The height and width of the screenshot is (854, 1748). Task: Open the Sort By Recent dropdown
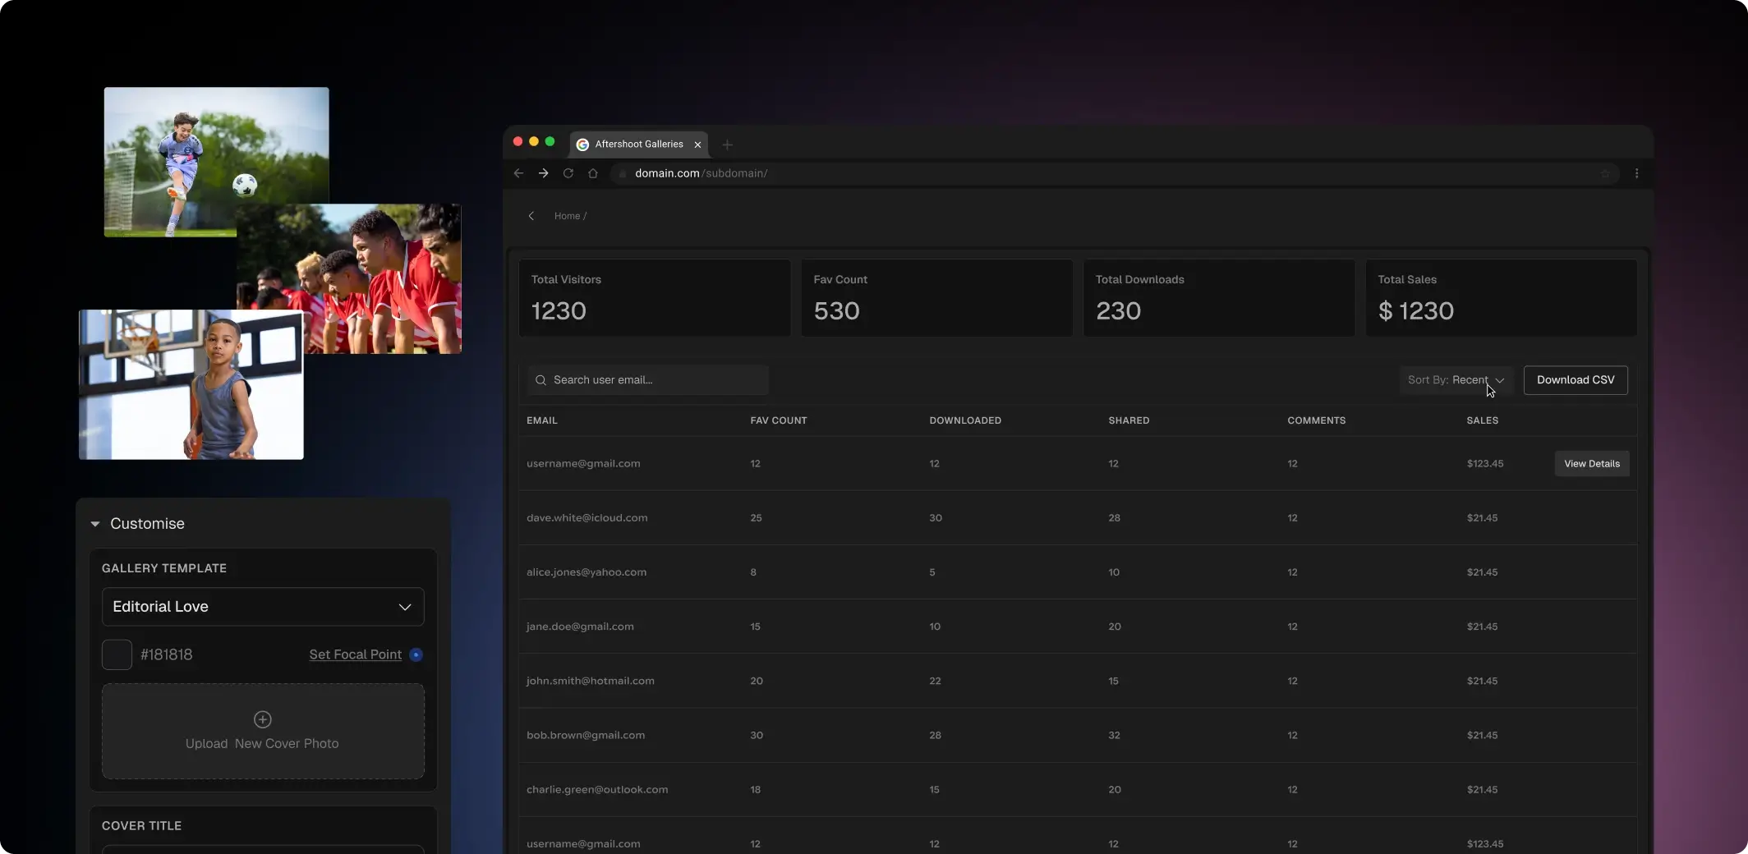pos(1456,380)
